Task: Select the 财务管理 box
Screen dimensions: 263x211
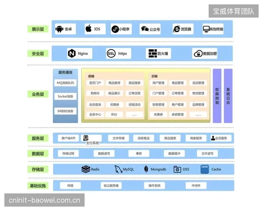Action: click(158, 105)
